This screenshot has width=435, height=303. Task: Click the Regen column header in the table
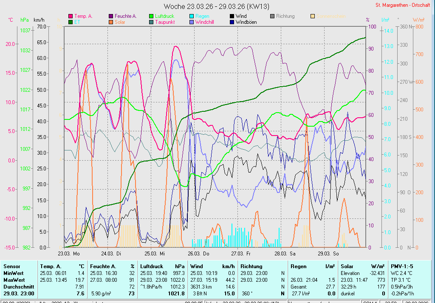298,266
